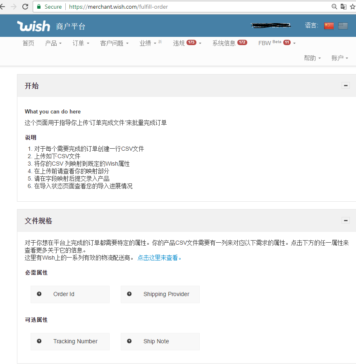Open the translate icon in address bar
Viewport: 356px width, 364px height.
343,7
